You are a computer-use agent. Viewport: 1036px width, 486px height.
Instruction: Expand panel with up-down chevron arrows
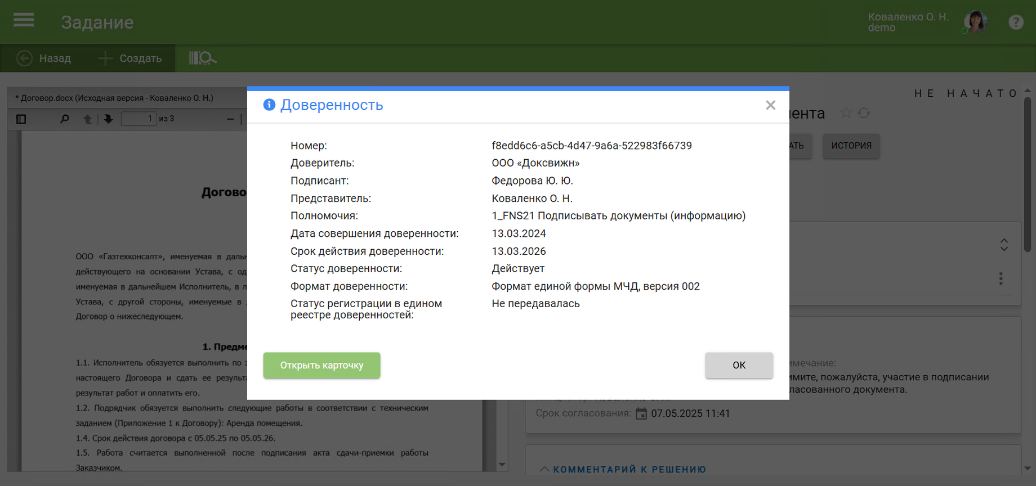[x=1003, y=245]
